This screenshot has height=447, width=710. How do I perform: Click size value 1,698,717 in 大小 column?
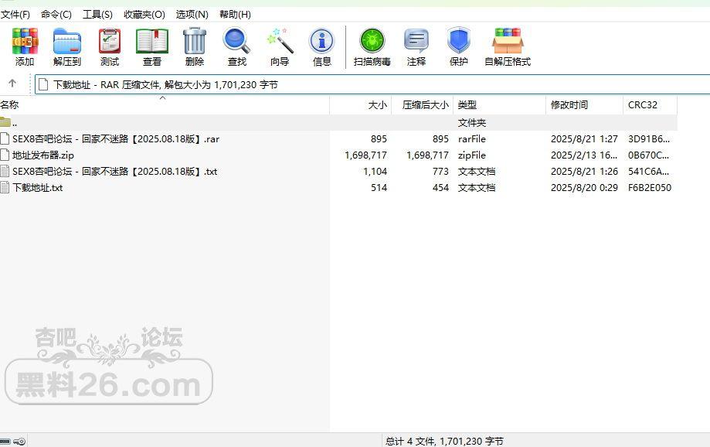[366, 155]
